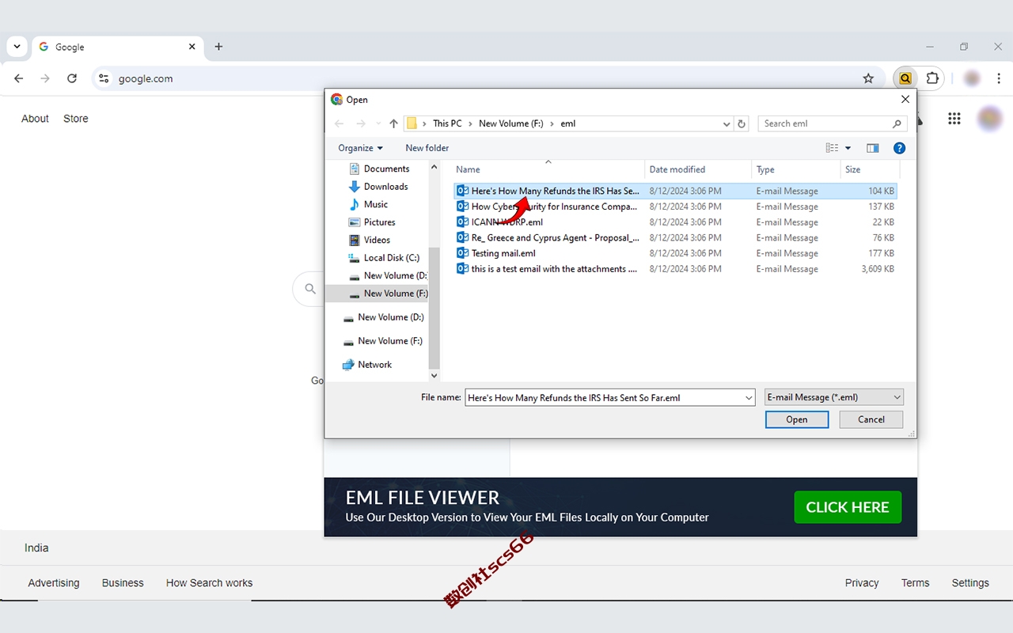
Task: View site information icon in address bar
Action: (104, 78)
